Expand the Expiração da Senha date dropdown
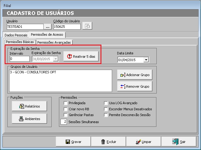 [x=56, y=59]
